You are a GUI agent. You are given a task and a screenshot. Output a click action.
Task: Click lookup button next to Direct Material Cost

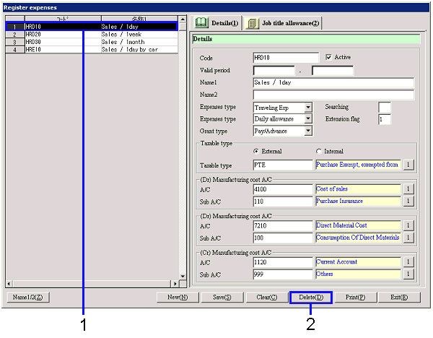408,225
